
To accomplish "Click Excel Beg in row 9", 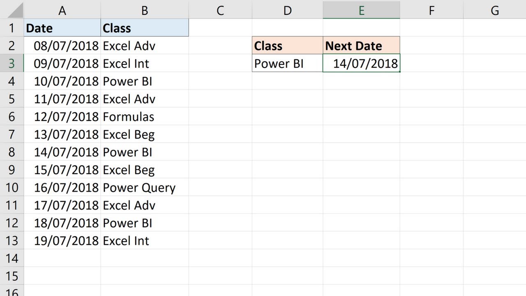I will 145,169.
